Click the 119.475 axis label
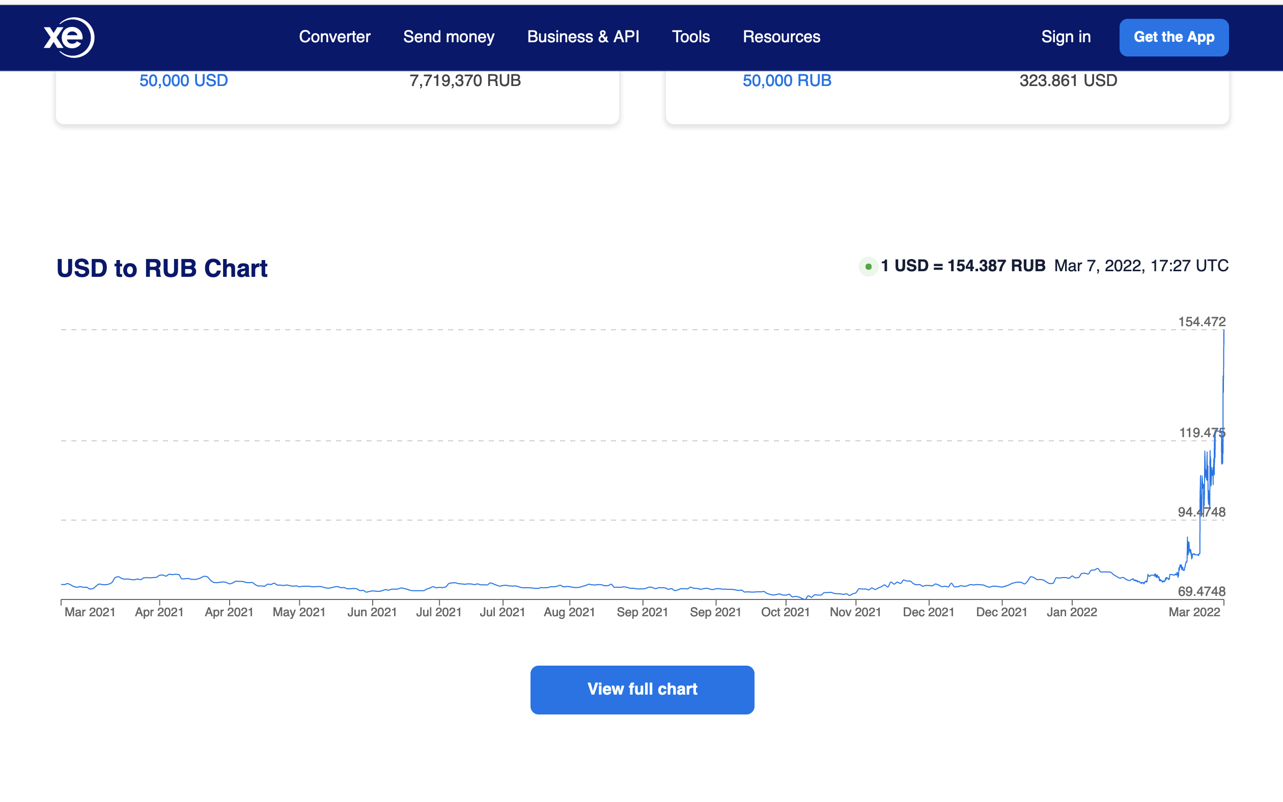Screen dimensions: 1283x802 click(1202, 432)
